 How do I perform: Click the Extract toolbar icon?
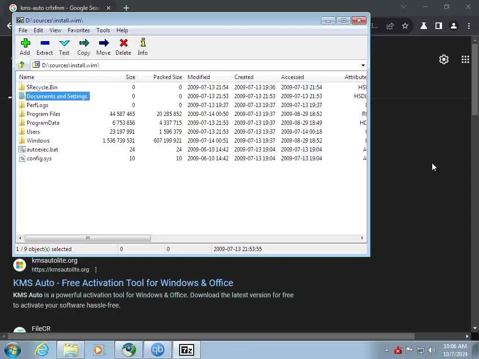pyautogui.click(x=44, y=47)
